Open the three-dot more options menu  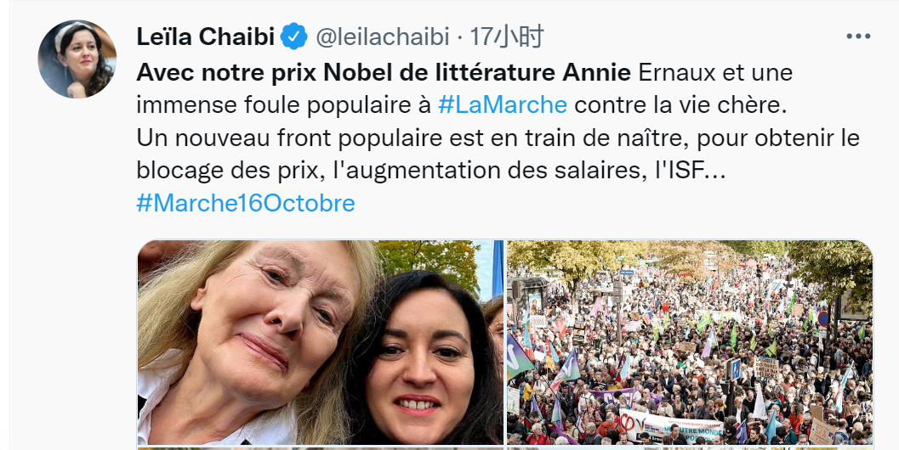(858, 37)
